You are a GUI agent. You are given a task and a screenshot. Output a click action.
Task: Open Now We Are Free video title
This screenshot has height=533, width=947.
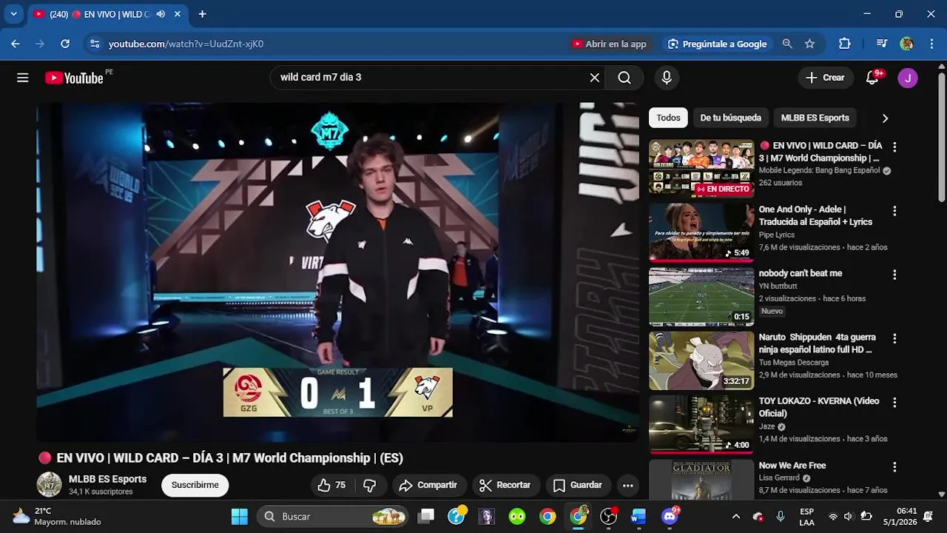[792, 466]
